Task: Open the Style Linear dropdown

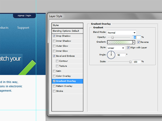Action: pos(116,48)
